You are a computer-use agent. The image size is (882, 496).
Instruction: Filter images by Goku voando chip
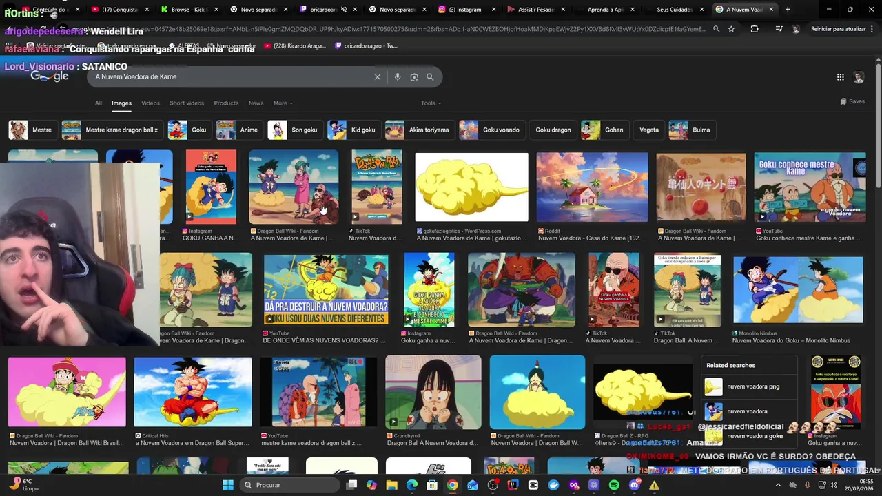coord(491,130)
